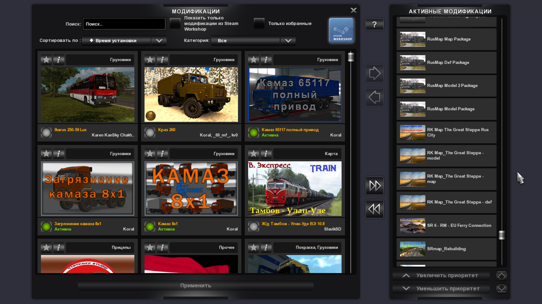Show info for Покраска, Грузовики mod
542x304 pixels.
click(266, 247)
